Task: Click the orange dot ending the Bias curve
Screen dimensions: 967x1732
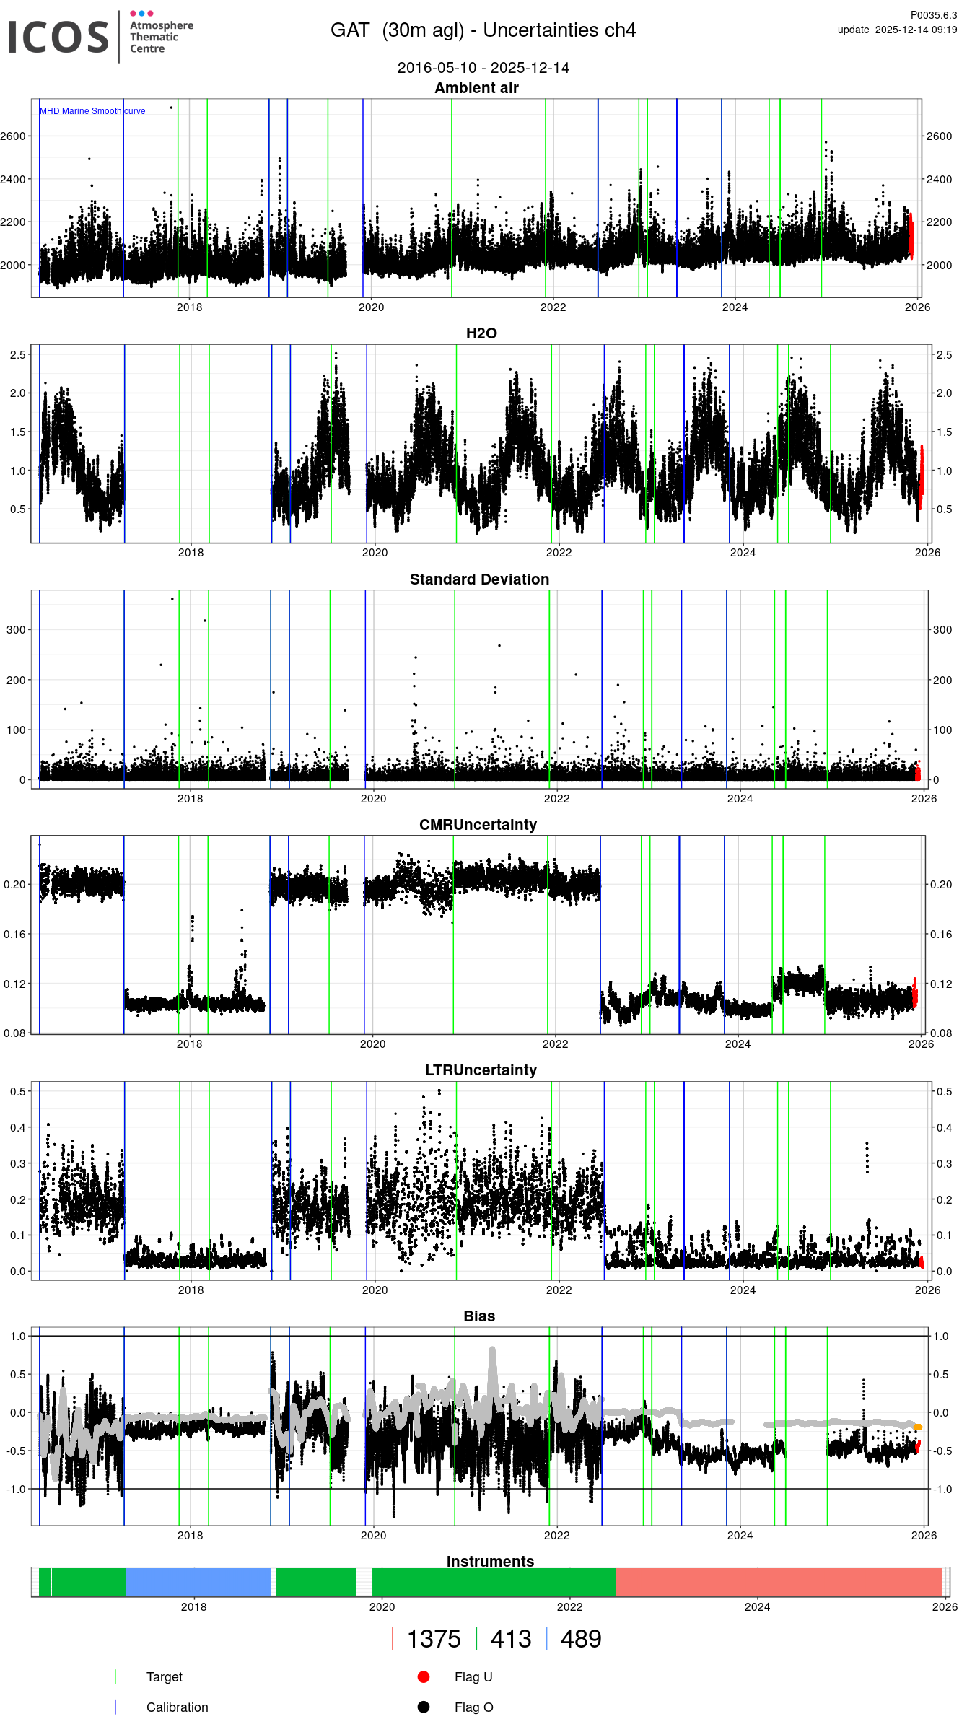Action: tap(918, 1427)
